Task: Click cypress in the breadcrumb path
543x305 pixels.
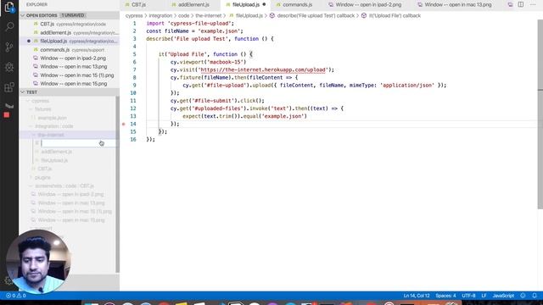Action: [x=134, y=15]
